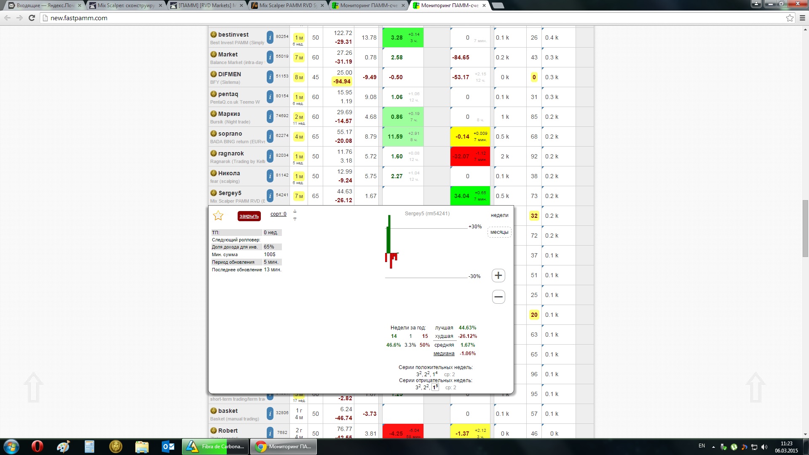Switch chart to месяцы view
The image size is (809, 455).
point(499,232)
